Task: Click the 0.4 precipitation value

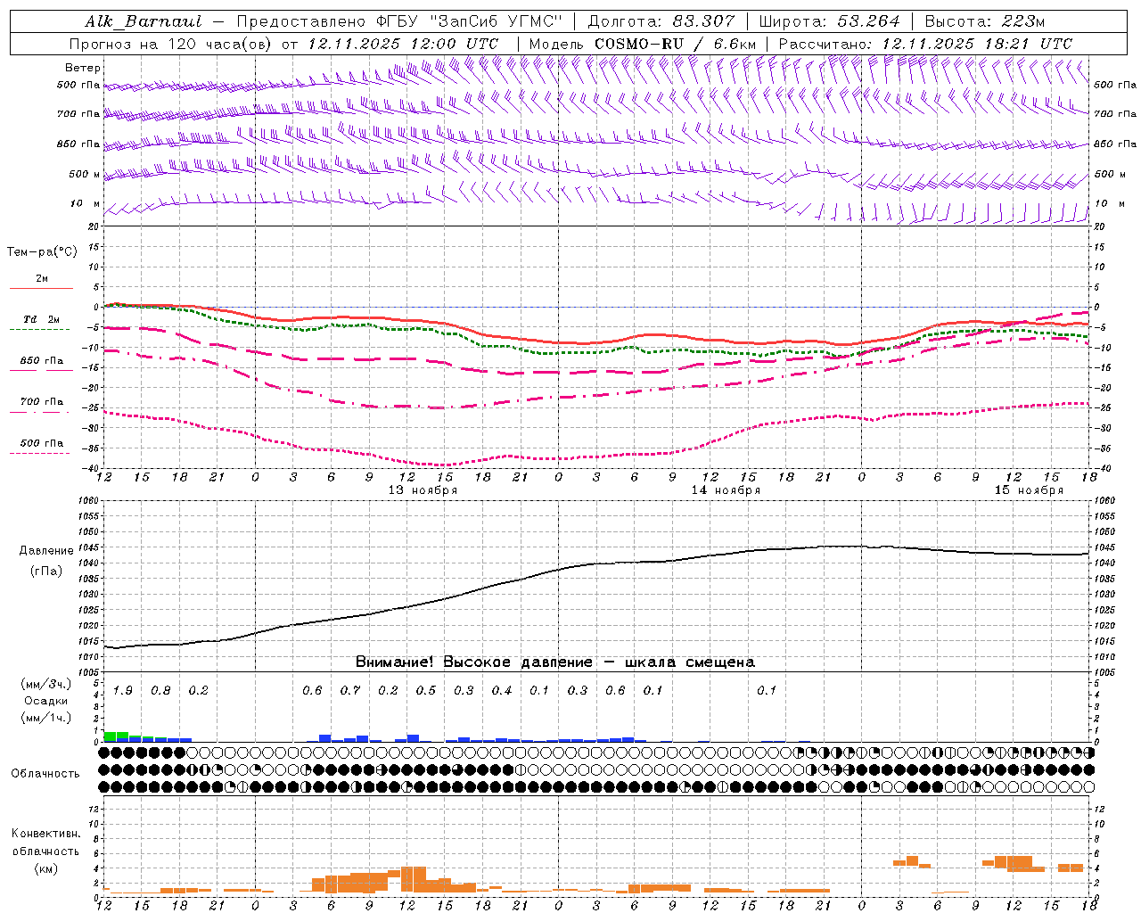Action: 502,691
